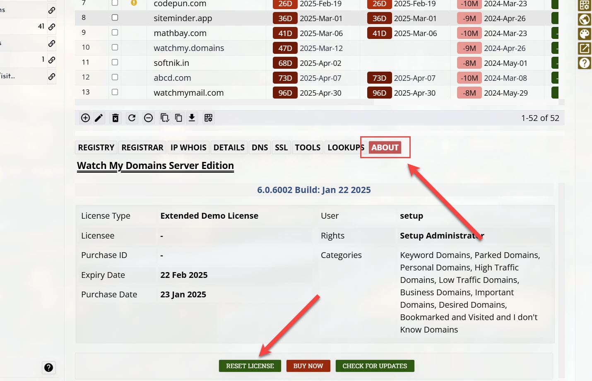
Task: Click the expiry date 22 Feb 2025
Action: pos(184,275)
